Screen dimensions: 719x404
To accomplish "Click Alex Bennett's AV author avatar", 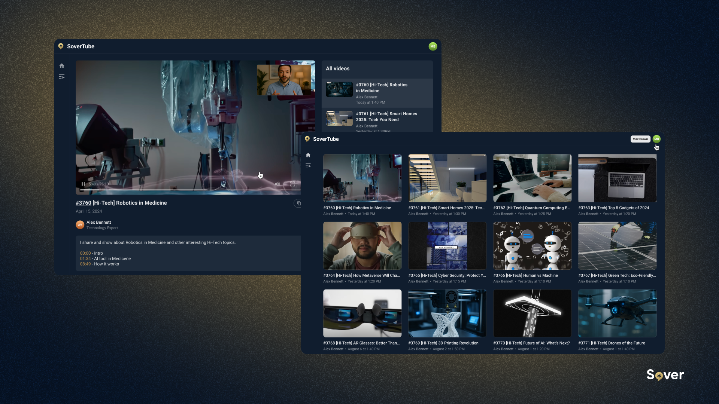I will tap(80, 225).
